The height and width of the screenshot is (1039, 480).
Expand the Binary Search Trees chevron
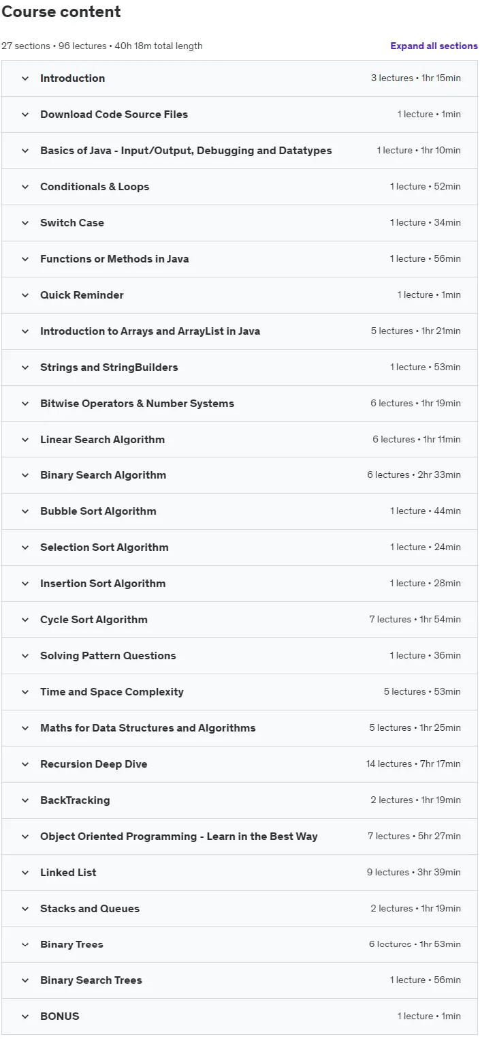[x=25, y=980]
